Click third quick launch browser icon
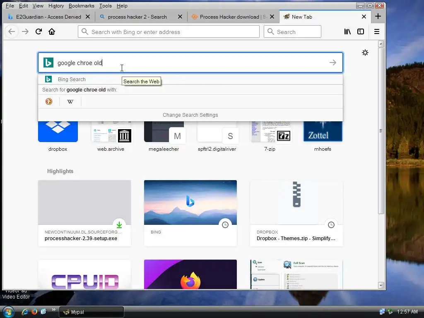 43,312
